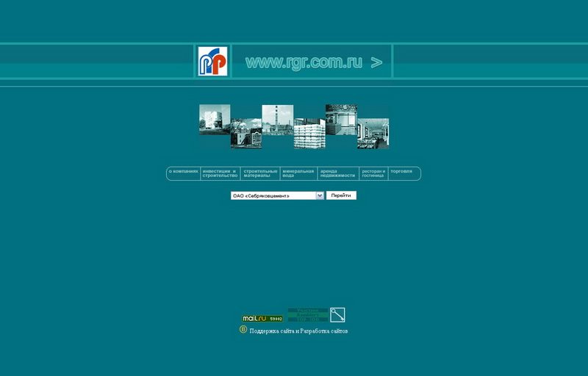
Task: Click the factory chimney photo thumbnail
Action: point(278,120)
